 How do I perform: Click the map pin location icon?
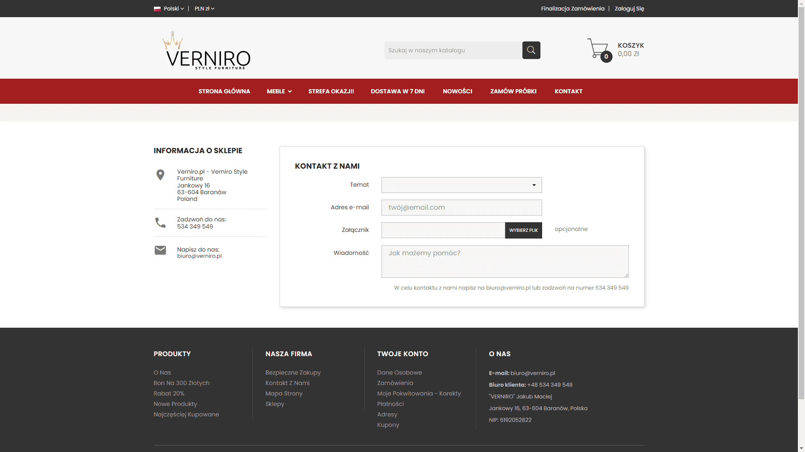point(160,175)
